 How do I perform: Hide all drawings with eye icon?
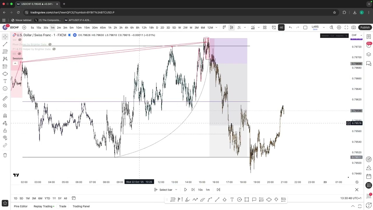pyautogui.click(x=5, y=138)
